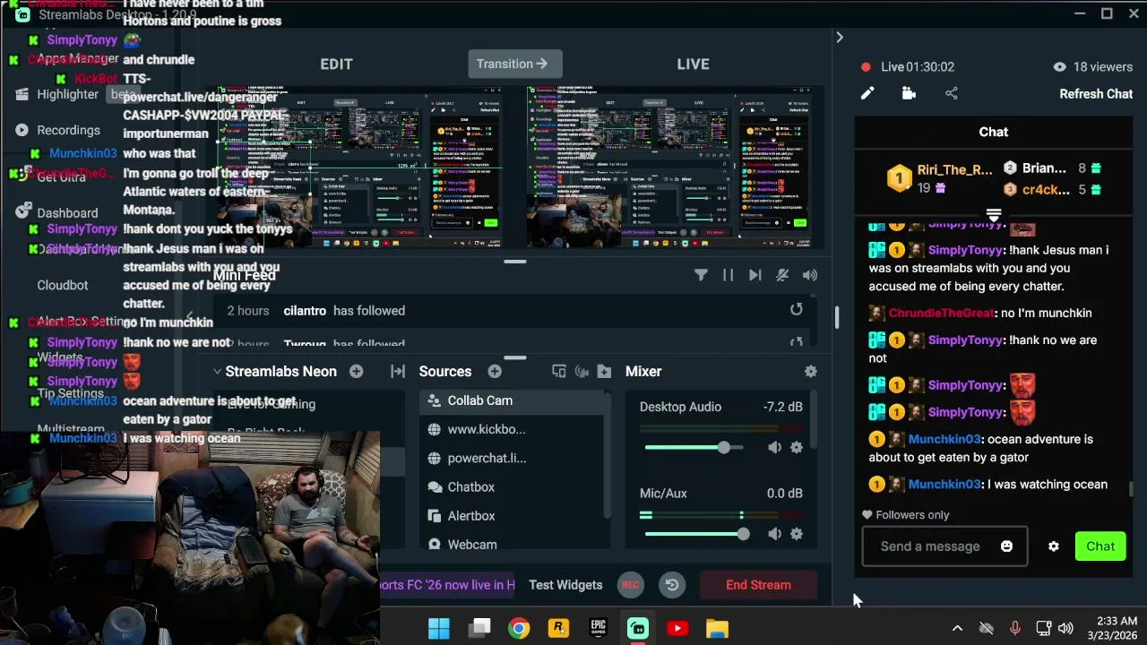Adjust the Mic/Aux volume slider
This screenshot has height=645, width=1147.
click(x=697, y=534)
